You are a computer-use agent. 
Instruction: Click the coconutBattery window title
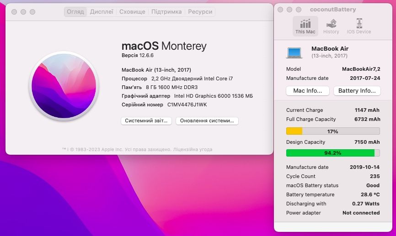coord(333,10)
